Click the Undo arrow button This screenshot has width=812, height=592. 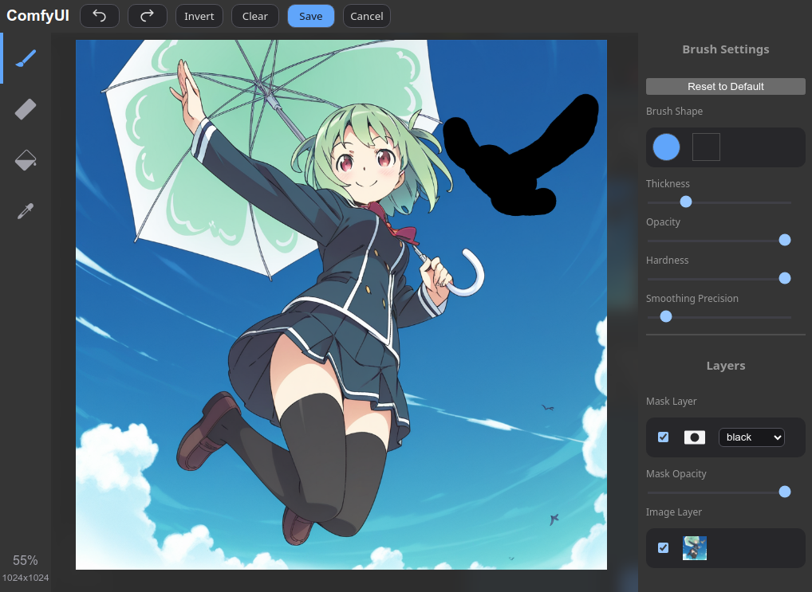click(99, 16)
